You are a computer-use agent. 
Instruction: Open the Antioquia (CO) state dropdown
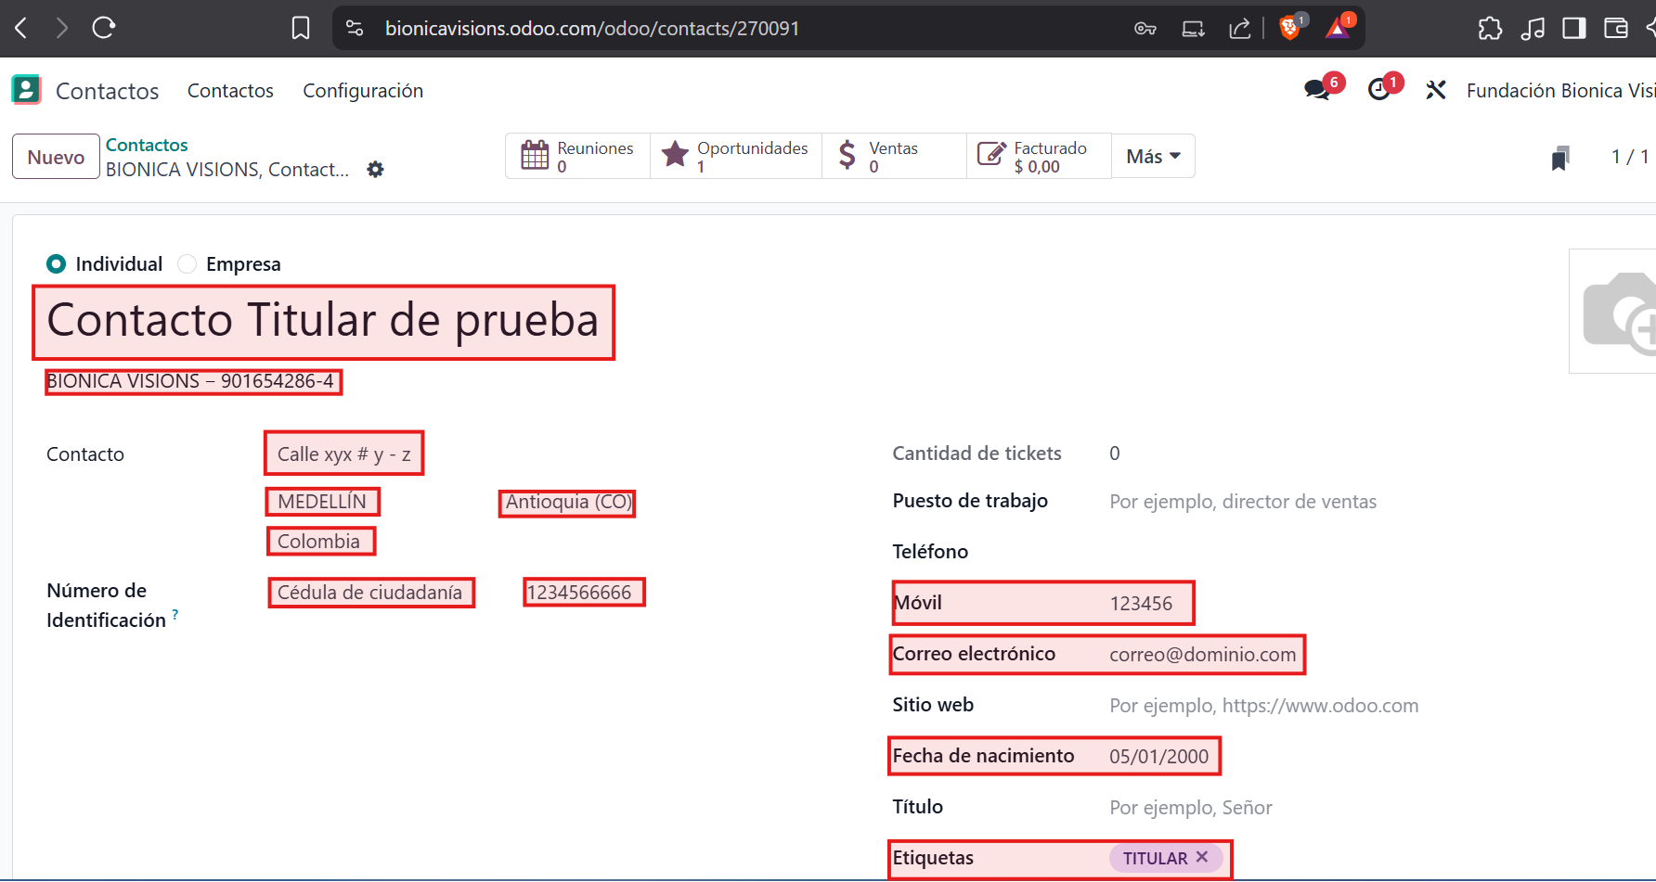(x=567, y=503)
